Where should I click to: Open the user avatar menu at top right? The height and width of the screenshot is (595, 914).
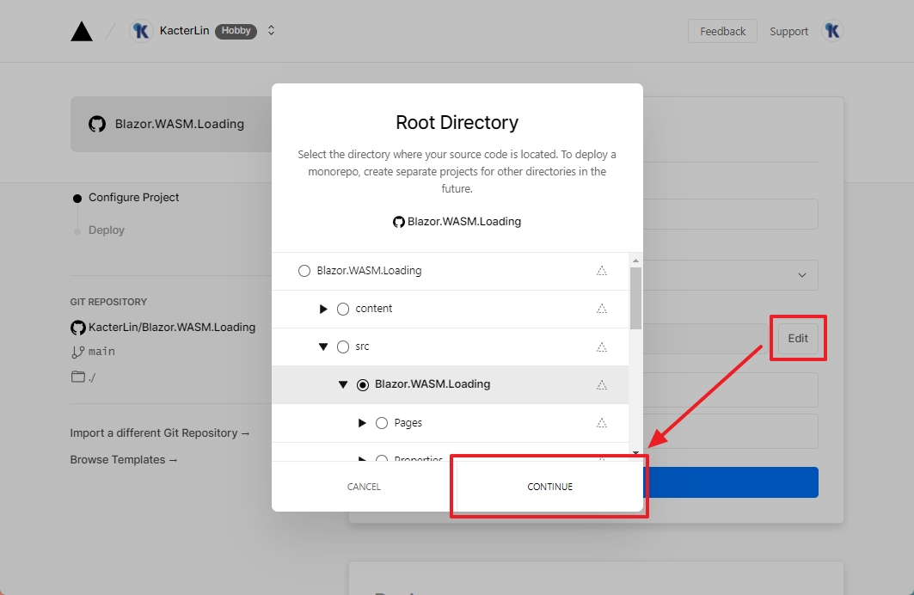[x=832, y=31]
